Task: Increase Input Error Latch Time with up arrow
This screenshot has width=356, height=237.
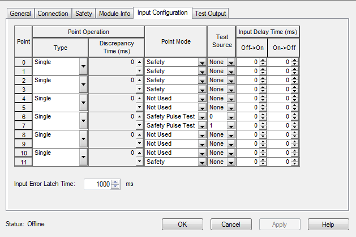Action: [116, 181]
